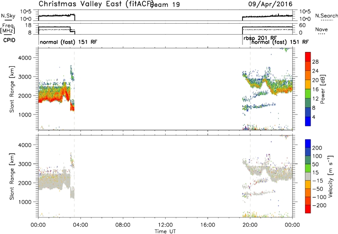Click the 4000 tick in the power panel
The width and height of the screenshot is (338, 234).
[x=25, y=58]
